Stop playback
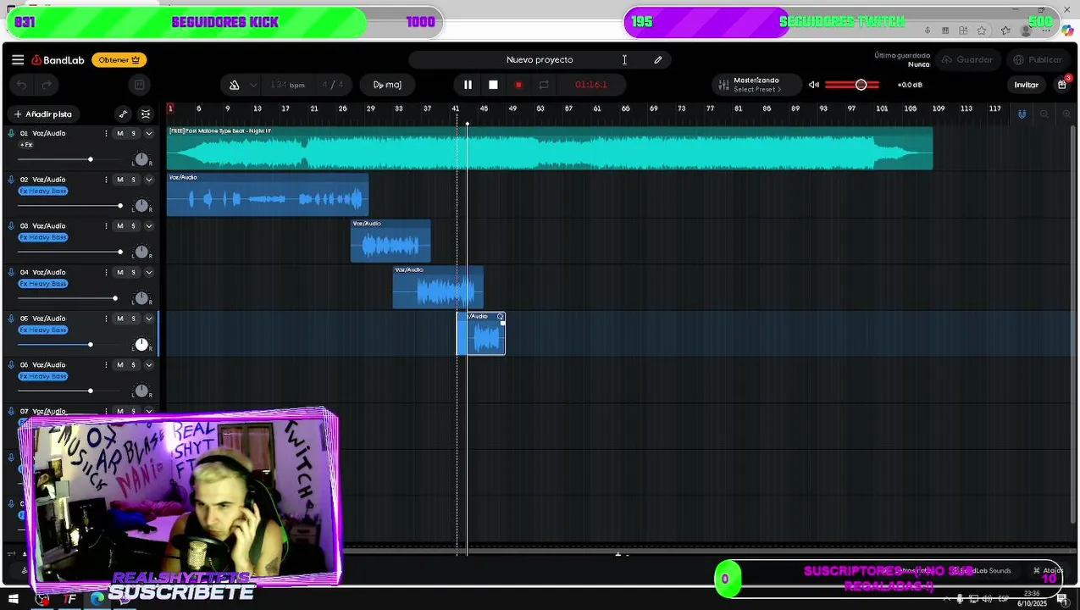This screenshot has width=1080, height=610. coord(493,85)
